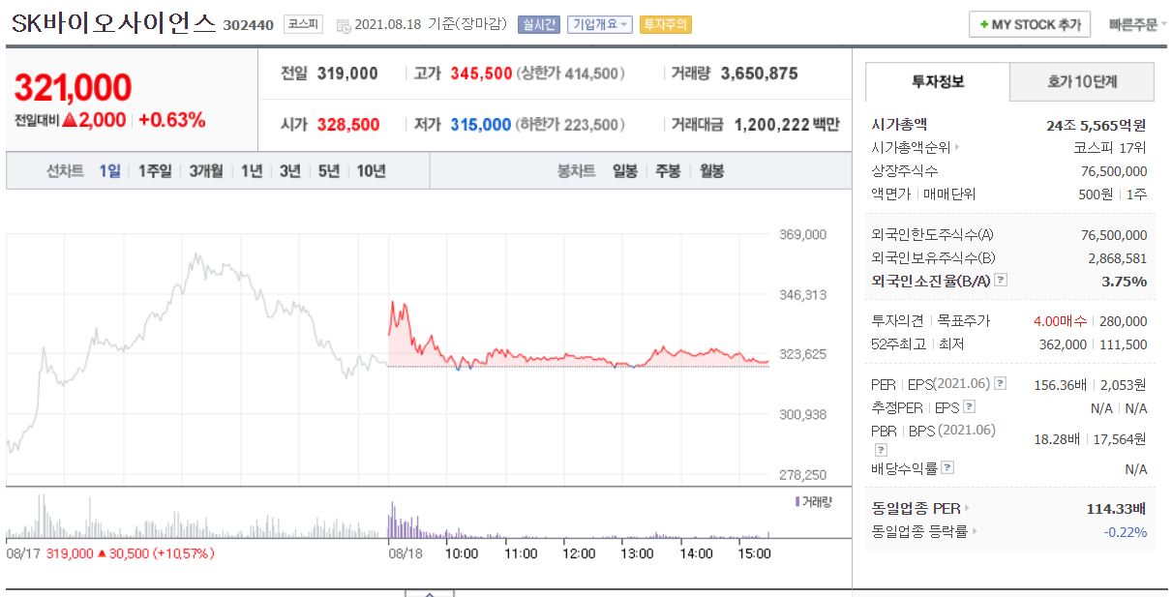Select the 3개월 line chart period

tap(205, 171)
